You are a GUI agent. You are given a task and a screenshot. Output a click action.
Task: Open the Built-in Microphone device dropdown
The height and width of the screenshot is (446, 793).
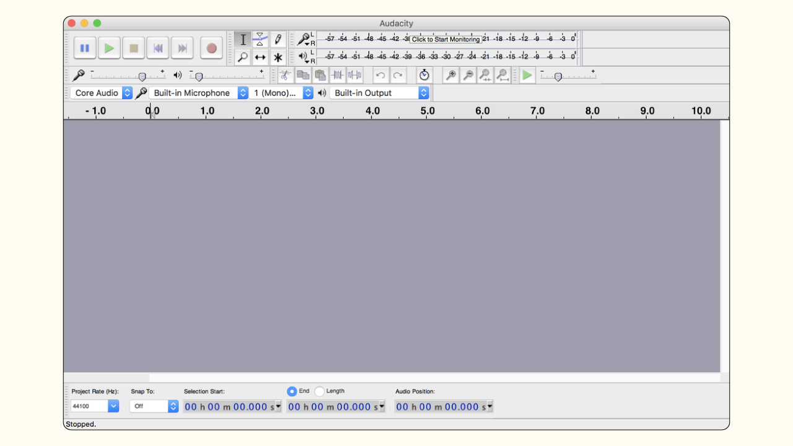tap(199, 93)
